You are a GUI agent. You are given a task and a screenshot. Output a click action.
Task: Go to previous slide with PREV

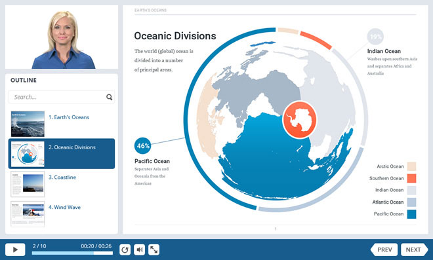coord(384,250)
